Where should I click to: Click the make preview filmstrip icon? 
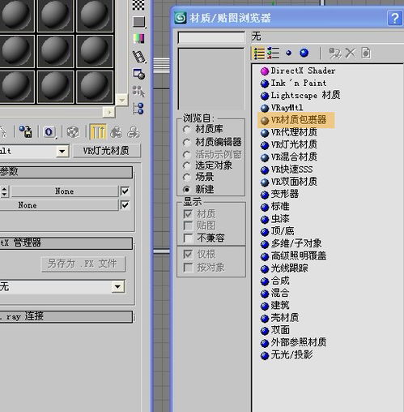point(139,57)
